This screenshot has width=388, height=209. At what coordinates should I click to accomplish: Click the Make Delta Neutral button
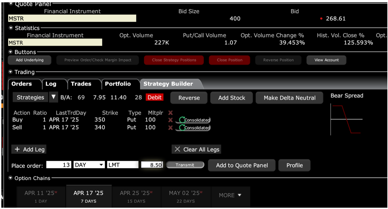pos(289,98)
